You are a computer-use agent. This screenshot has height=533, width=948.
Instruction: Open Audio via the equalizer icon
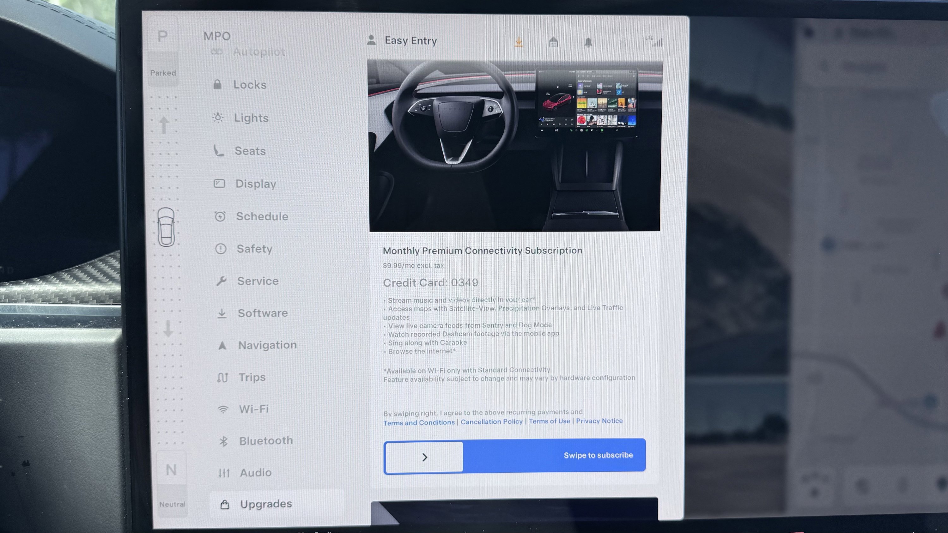224,473
